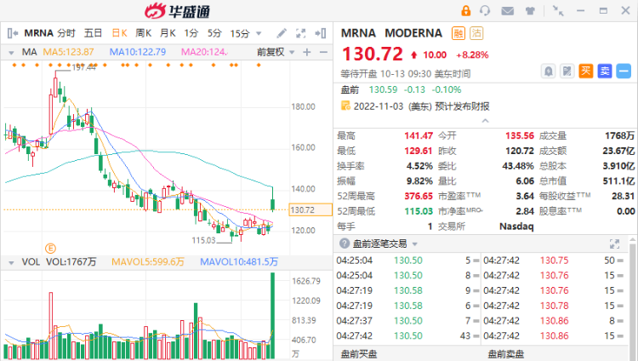Image resolution: width=638 pixels, height=361 pixels.
Task: Click the blue minus watchlist button
Action: pyautogui.click(x=624, y=72)
